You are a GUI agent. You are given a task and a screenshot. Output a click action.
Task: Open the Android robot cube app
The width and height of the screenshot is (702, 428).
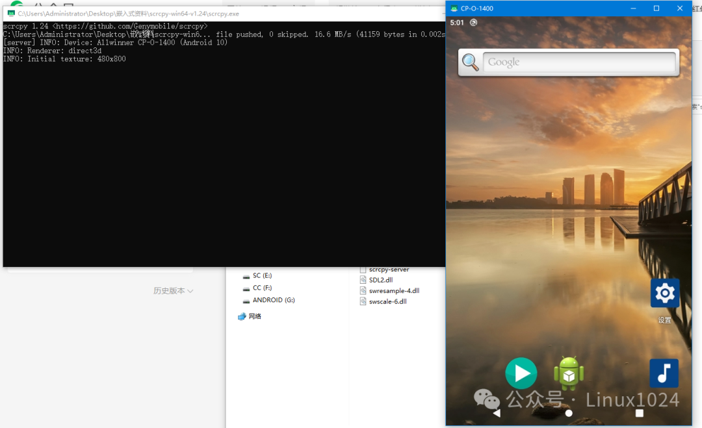point(569,373)
